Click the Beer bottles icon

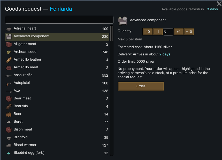pos(9,114)
